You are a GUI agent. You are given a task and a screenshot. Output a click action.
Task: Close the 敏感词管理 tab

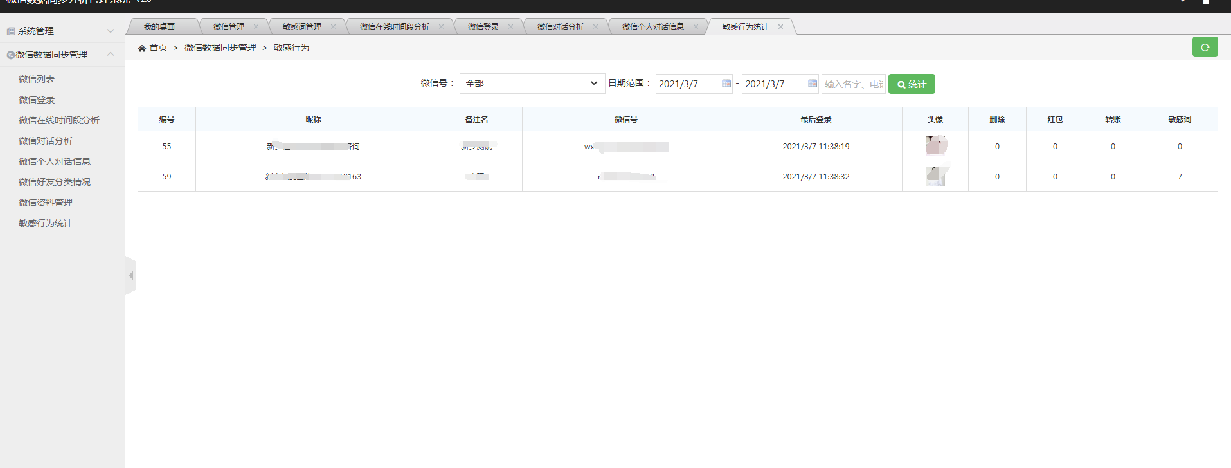pos(333,26)
